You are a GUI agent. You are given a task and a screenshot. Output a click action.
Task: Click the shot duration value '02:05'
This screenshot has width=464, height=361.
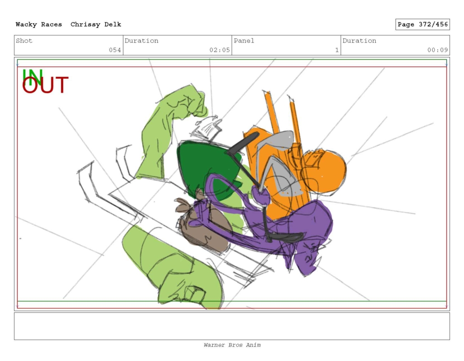(220, 50)
